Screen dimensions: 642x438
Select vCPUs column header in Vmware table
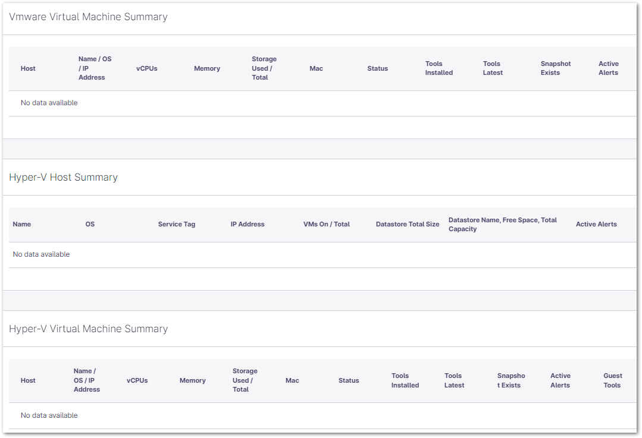coord(146,68)
